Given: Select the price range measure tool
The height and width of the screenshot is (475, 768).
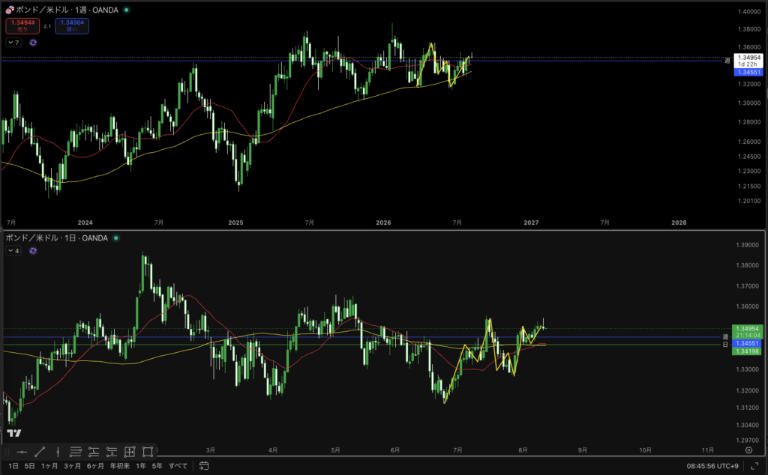Looking at the screenshot, I should 130,452.
